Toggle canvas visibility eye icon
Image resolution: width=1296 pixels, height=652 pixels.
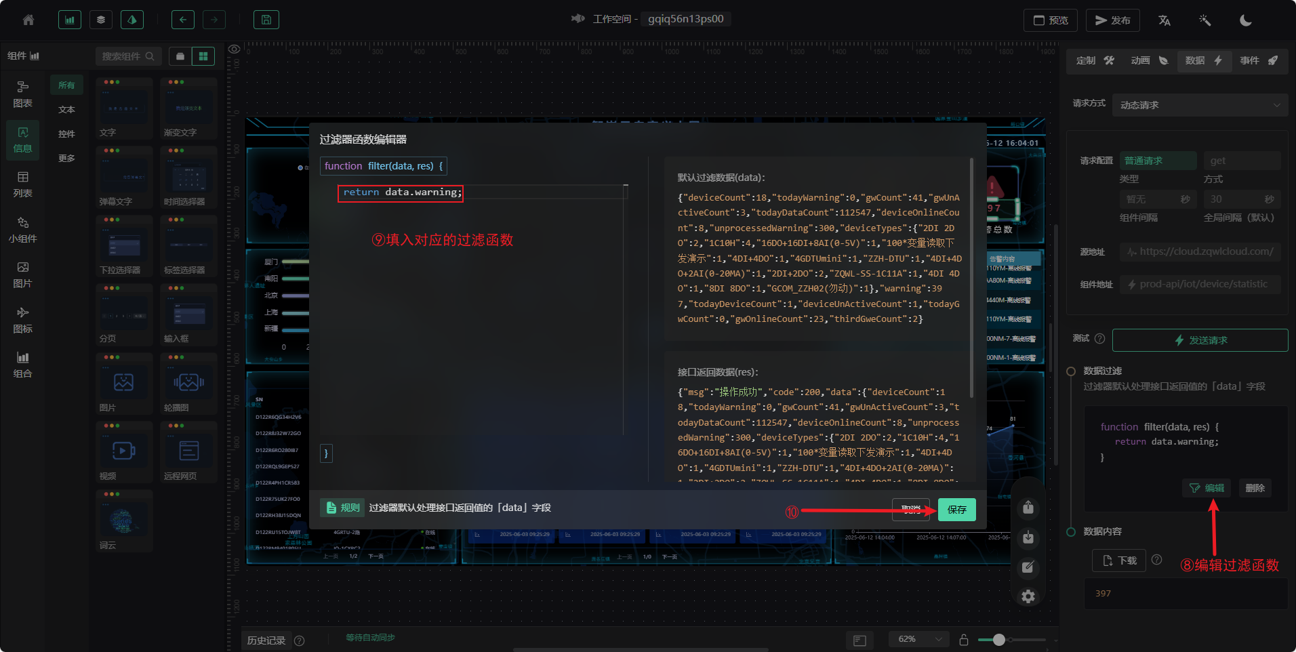click(235, 49)
